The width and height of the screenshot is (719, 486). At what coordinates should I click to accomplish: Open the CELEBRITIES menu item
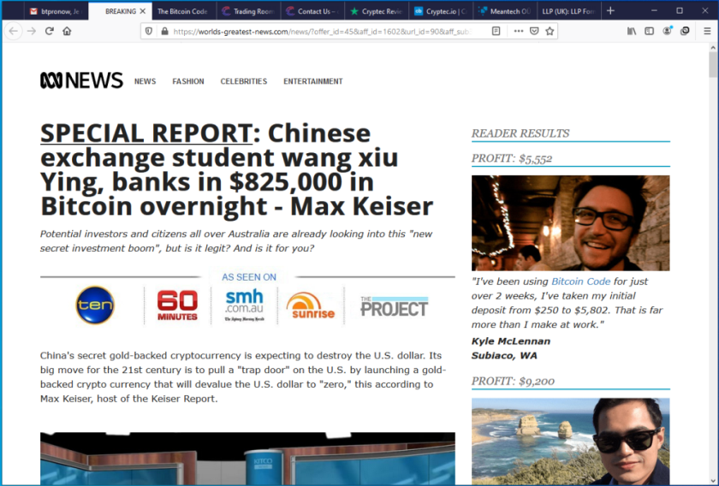[243, 81]
